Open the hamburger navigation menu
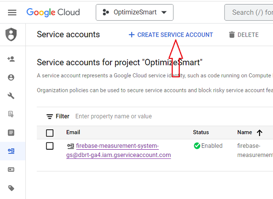273x199 pixels. (x=12, y=12)
